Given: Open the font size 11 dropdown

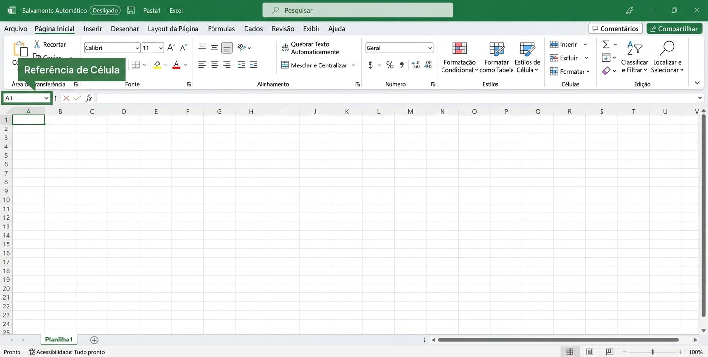Looking at the screenshot, I should point(161,48).
